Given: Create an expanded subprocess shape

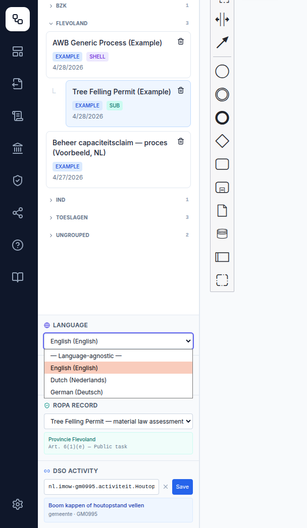Looking at the screenshot, I should (x=222, y=188).
